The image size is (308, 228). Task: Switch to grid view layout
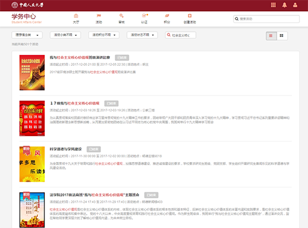pos(282,36)
